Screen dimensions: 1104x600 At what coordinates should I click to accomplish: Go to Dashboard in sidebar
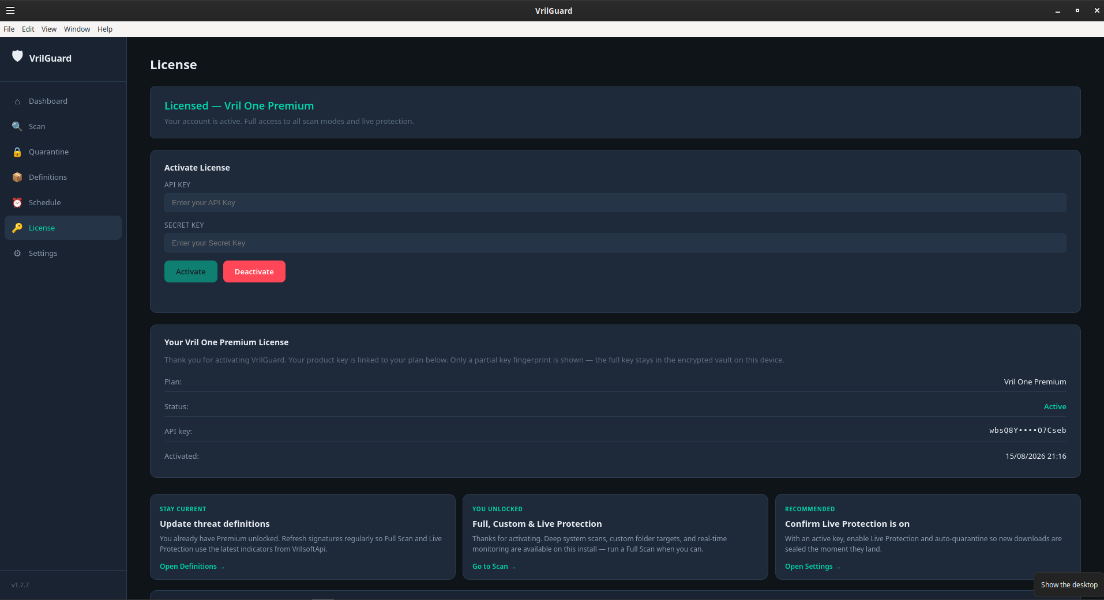pyautogui.click(x=48, y=101)
